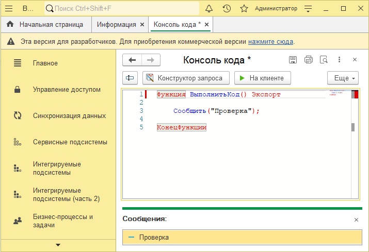
Task: Switch to the Информация tab
Action: pos(116,25)
